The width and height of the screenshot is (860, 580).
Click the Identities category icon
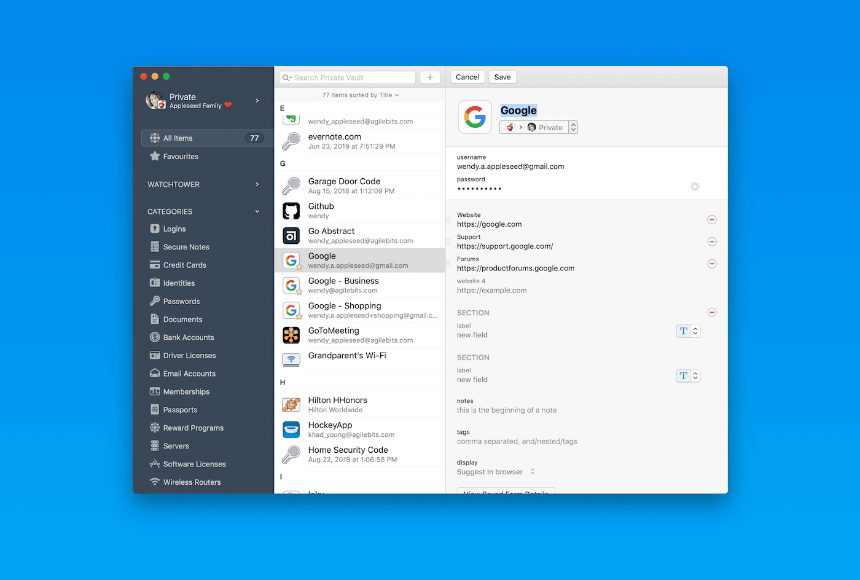coord(155,283)
